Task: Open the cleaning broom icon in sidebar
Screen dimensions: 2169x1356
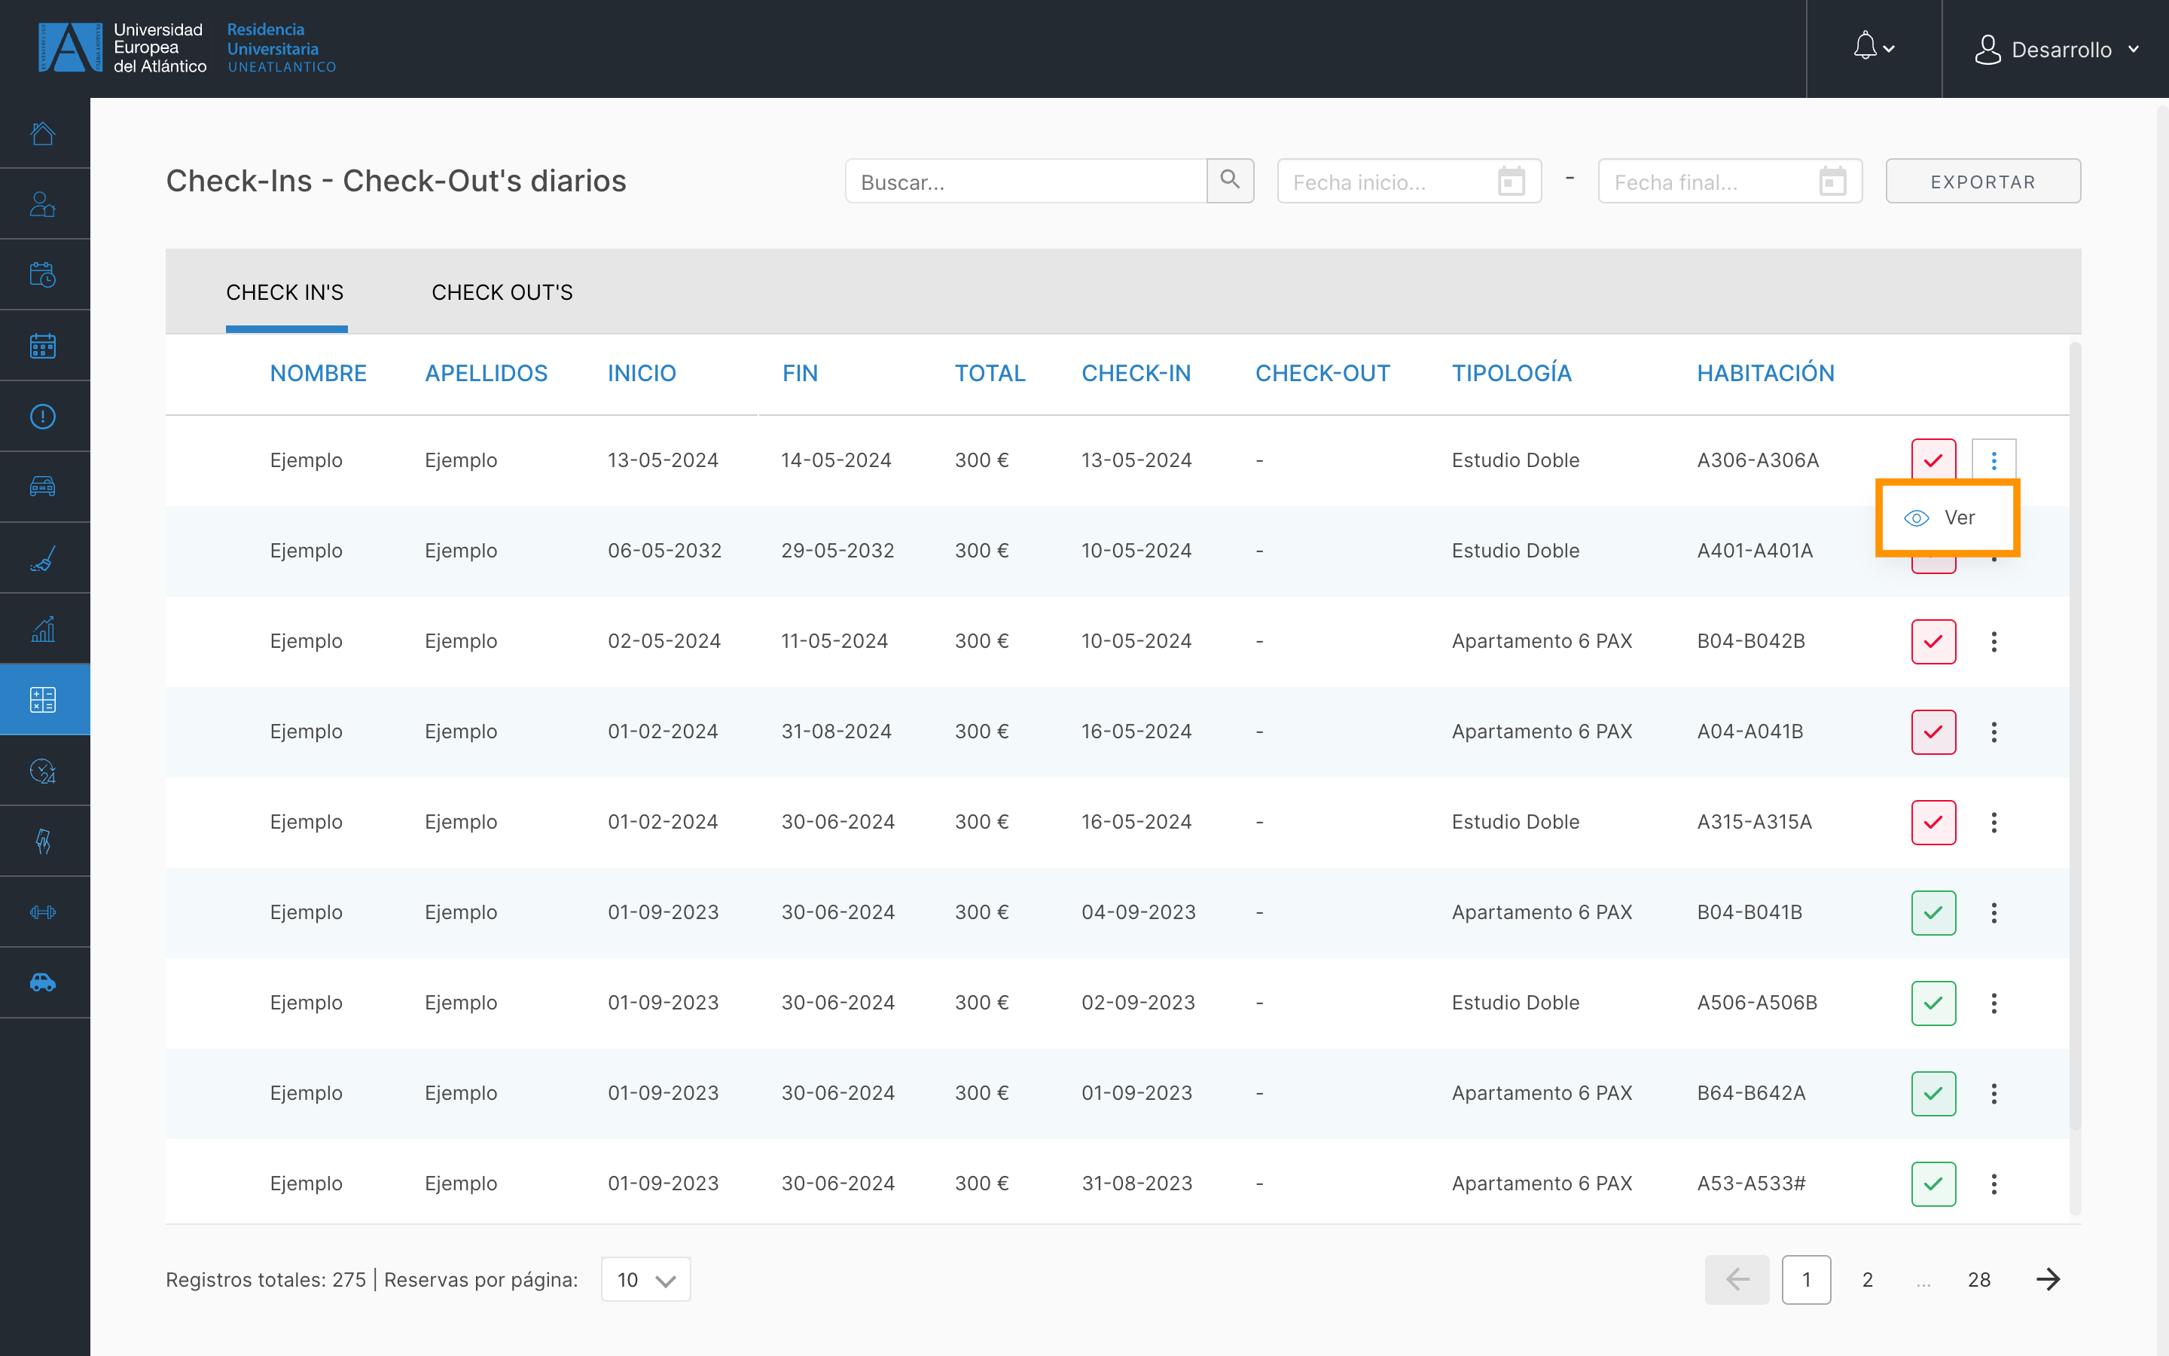Action: point(43,557)
